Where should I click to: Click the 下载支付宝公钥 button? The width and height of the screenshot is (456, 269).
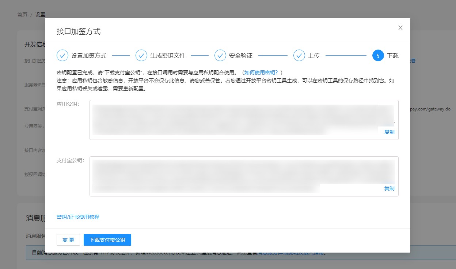[x=107, y=240]
